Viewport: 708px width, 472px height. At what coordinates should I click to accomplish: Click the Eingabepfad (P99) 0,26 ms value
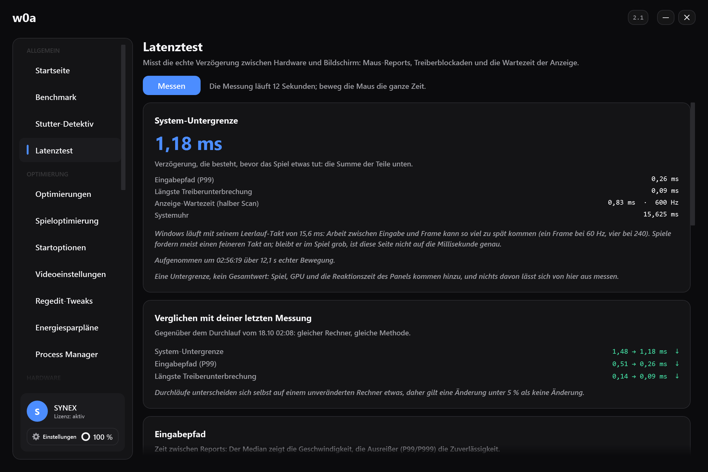pos(665,179)
